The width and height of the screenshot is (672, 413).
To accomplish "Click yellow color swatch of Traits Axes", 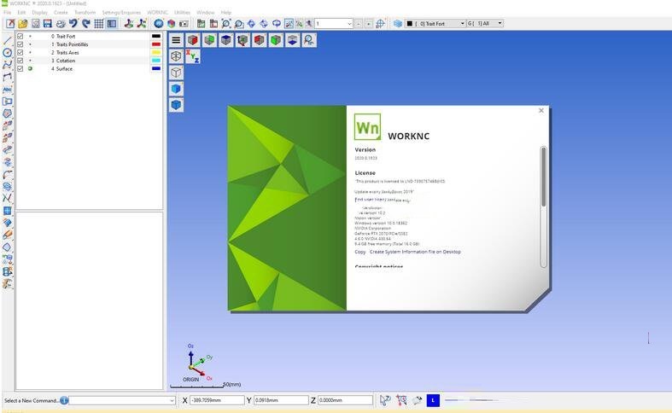I will 156,52.
